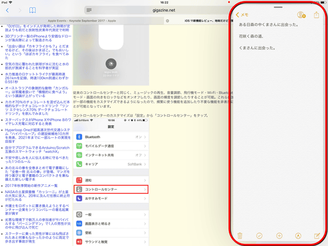Open 水力推進のロケットトライク article link

pos(37,78)
